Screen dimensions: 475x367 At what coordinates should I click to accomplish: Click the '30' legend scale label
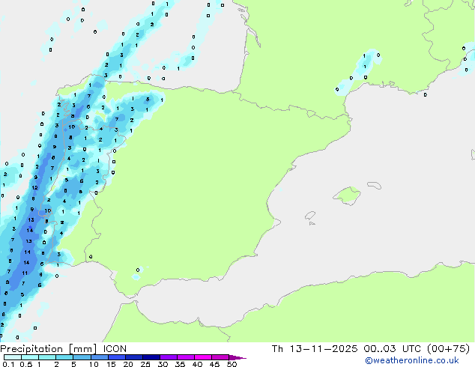[163, 364]
